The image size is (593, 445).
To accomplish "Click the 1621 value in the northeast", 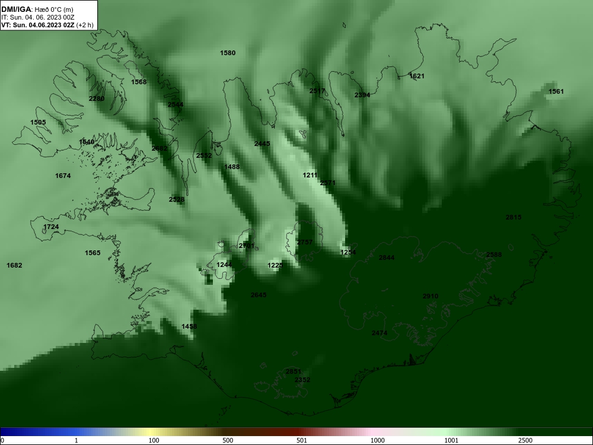I will pos(417,77).
